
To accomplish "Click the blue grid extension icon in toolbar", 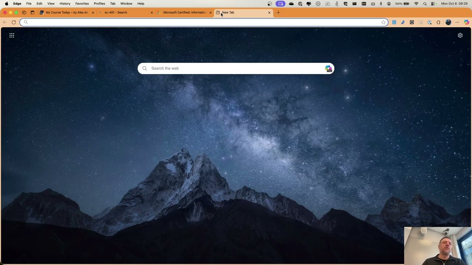I will click(394, 22).
